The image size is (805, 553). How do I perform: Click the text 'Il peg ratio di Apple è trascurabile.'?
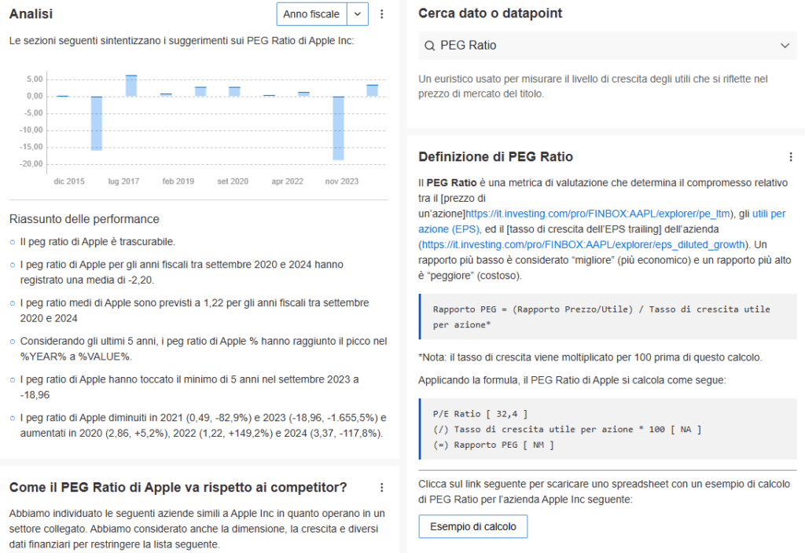[97, 242]
